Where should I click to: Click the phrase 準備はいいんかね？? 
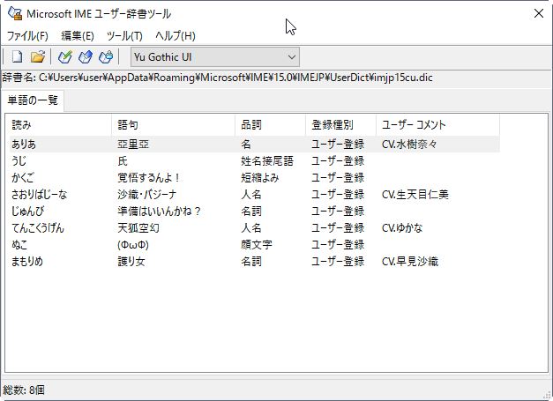pyautogui.click(x=160, y=211)
